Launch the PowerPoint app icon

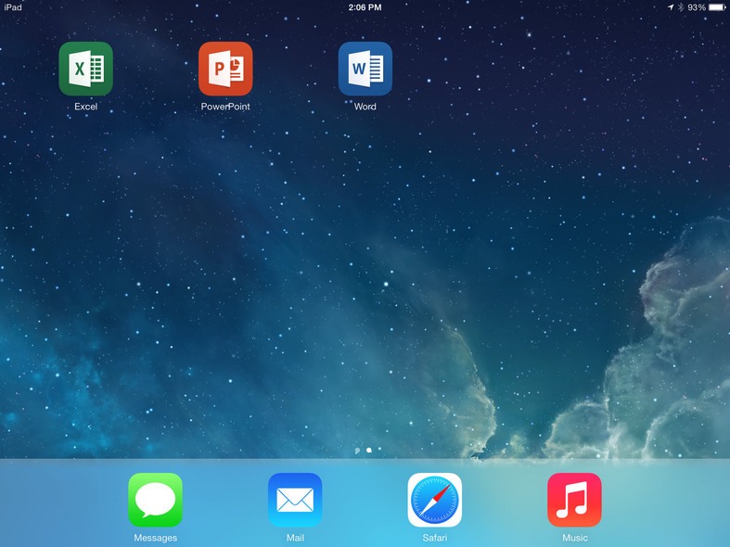pos(225,69)
